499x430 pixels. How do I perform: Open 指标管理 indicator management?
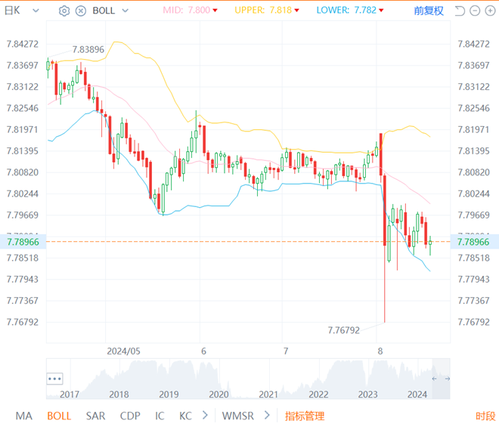304,416
